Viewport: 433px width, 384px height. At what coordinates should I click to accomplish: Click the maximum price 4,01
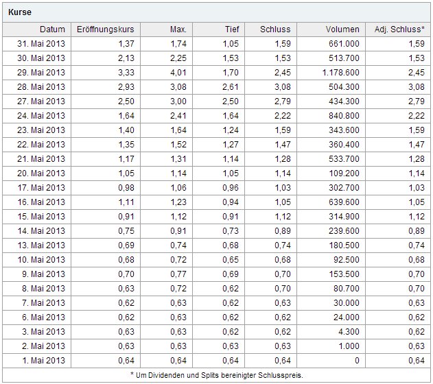tap(178, 72)
